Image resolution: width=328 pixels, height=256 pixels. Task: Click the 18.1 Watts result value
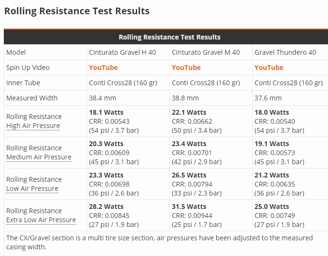click(106, 112)
